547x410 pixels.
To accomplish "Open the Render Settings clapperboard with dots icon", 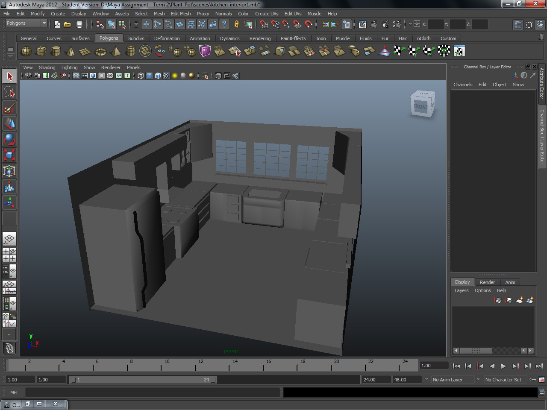I will coord(397,24).
